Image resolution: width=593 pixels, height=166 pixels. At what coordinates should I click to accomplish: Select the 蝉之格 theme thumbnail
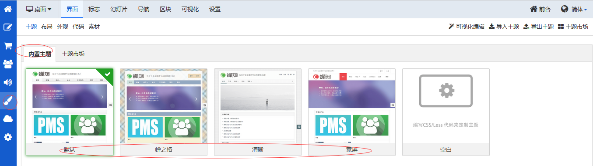[164, 112]
